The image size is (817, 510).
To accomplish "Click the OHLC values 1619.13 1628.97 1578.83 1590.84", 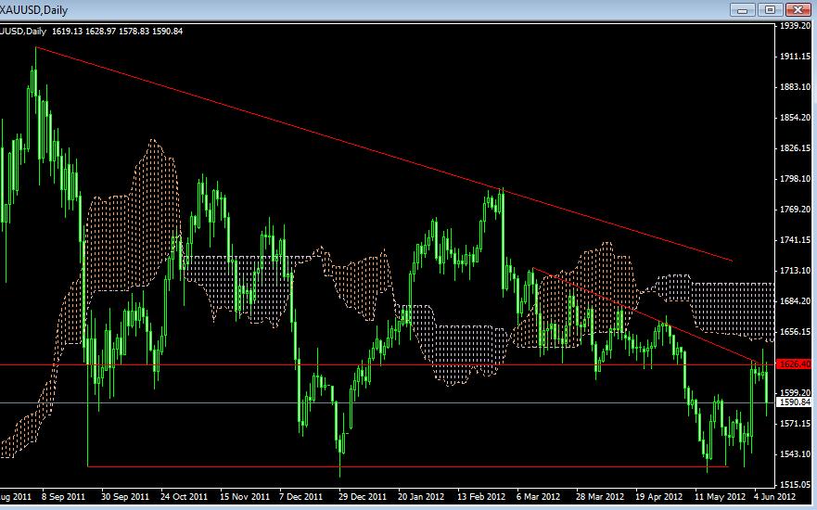I will [x=117, y=32].
